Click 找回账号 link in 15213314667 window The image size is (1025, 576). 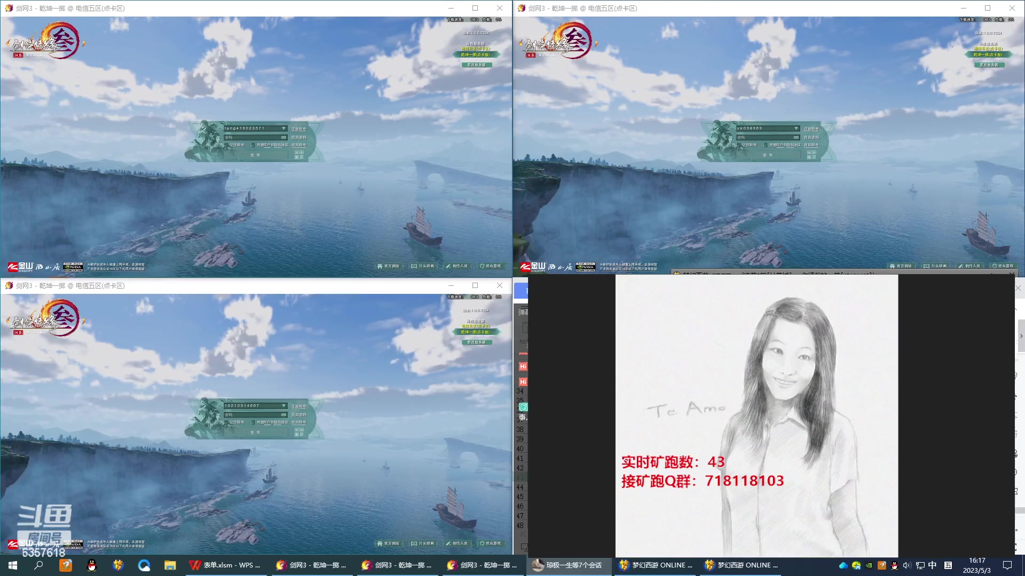pyautogui.click(x=299, y=422)
